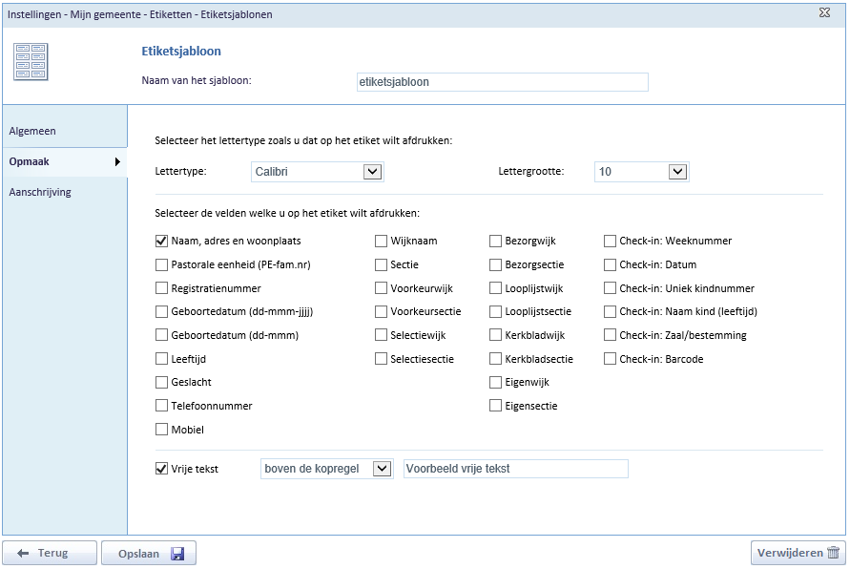This screenshot has width=850, height=569.
Task: Uncheck Naam, adres en woonplaats
Action: pos(161,241)
